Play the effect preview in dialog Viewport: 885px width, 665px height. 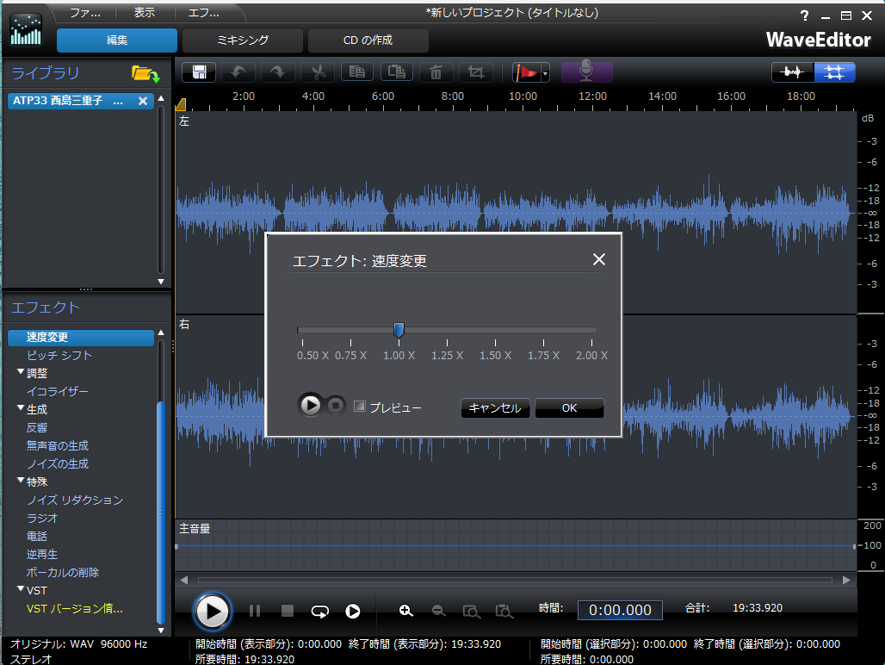click(x=311, y=405)
